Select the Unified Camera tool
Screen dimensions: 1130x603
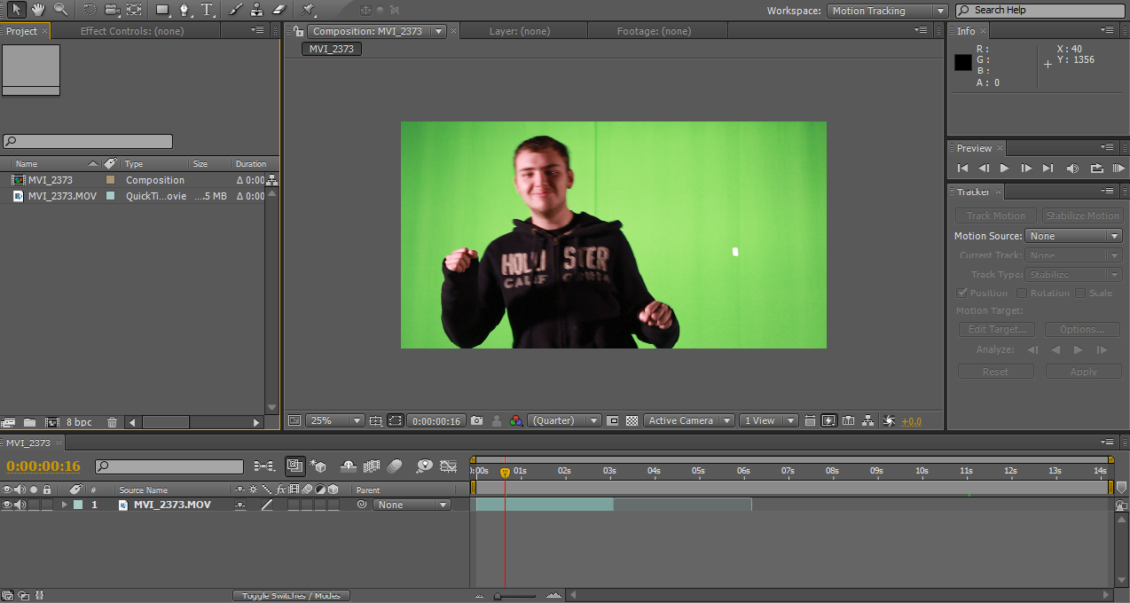pos(110,10)
